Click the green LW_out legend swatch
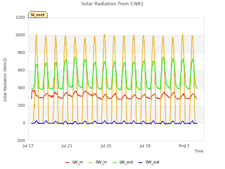 point(115,163)
